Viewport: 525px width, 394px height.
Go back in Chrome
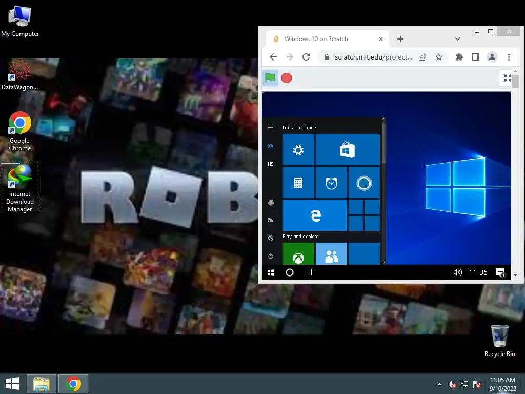tap(273, 57)
